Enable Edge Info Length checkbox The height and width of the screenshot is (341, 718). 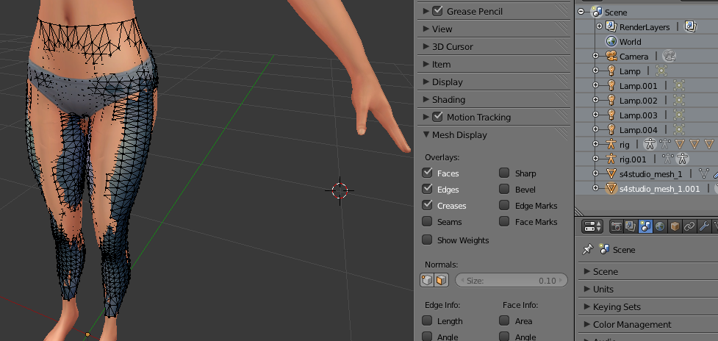coord(427,320)
